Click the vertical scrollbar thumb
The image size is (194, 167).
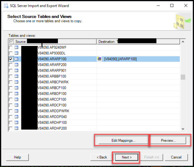[x=183, y=77]
